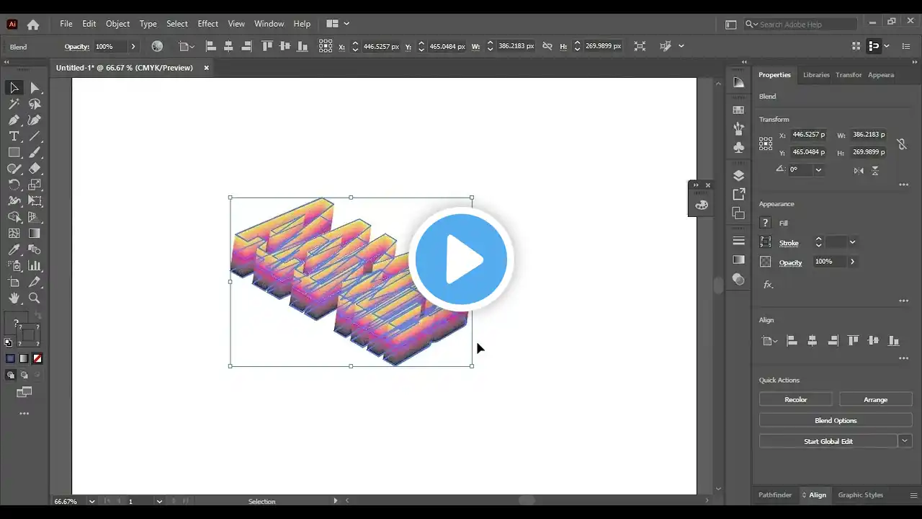Image resolution: width=922 pixels, height=519 pixels.
Task: Activate the Eyedropper tool
Action: [x=14, y=249]
